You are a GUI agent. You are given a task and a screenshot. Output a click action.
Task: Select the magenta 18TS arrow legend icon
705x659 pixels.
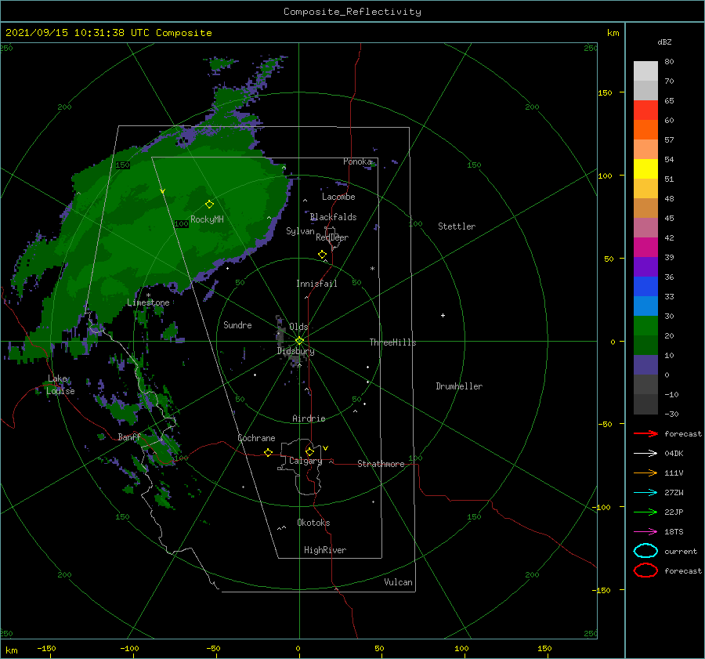point(645,532)
